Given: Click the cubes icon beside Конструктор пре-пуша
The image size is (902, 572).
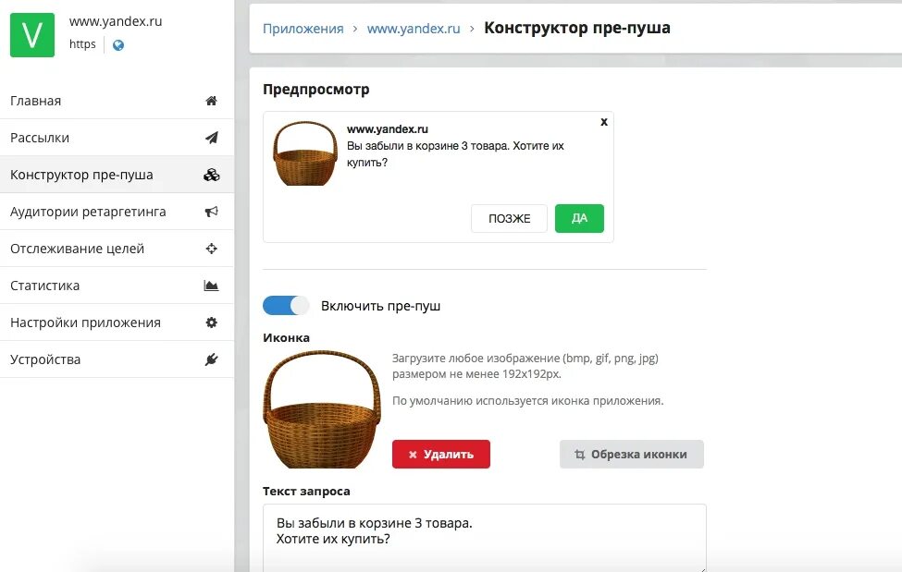Looking at the screenshot, I should pos(211,175).
